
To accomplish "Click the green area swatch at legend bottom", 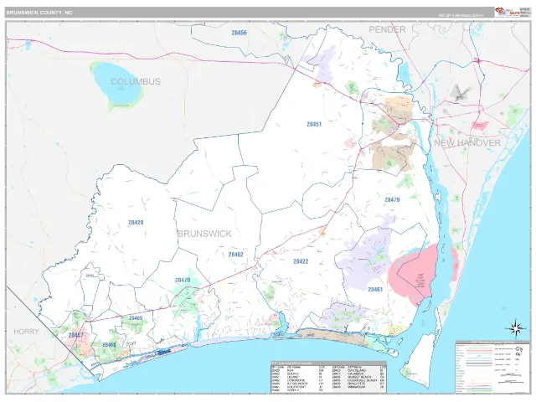I will coord(479,391).
